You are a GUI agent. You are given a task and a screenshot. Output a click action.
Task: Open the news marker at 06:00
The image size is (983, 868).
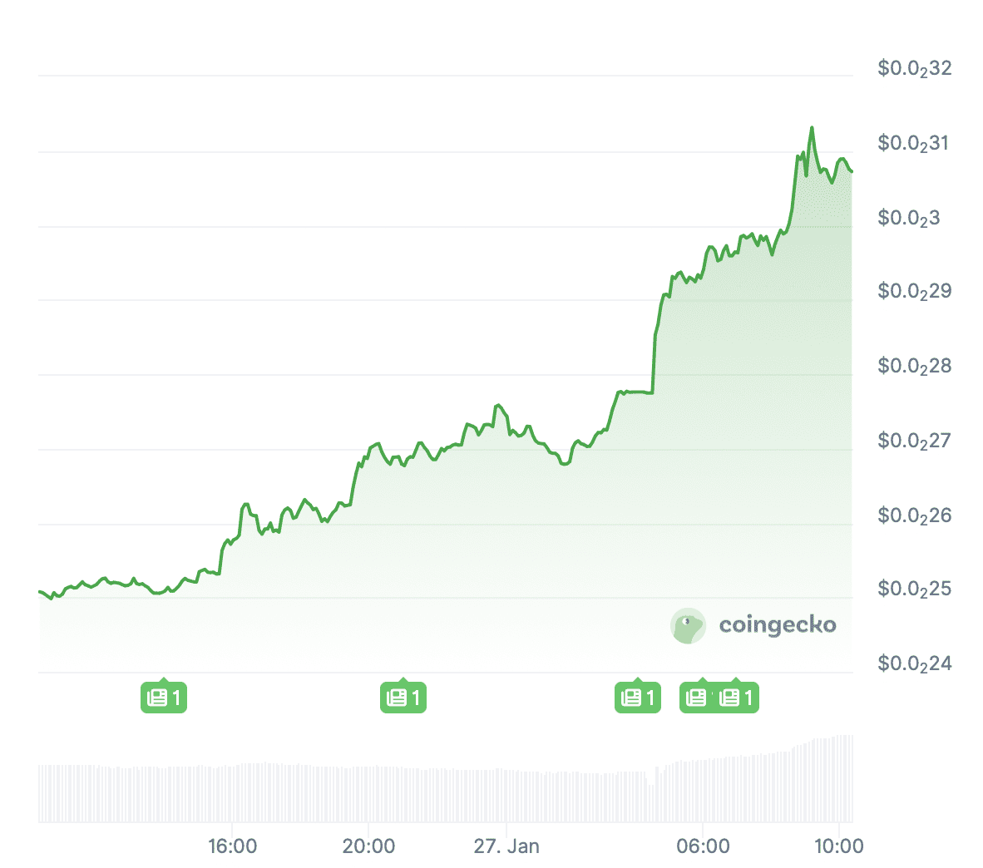(697, 698)
